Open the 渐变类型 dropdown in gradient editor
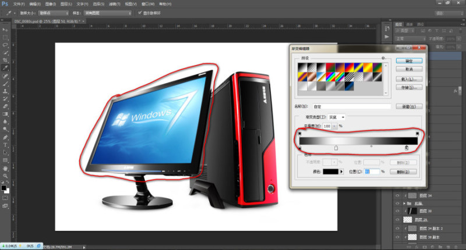Image resolution: width=466 pixels, height=250 pixels. click(x=337, y=117)
